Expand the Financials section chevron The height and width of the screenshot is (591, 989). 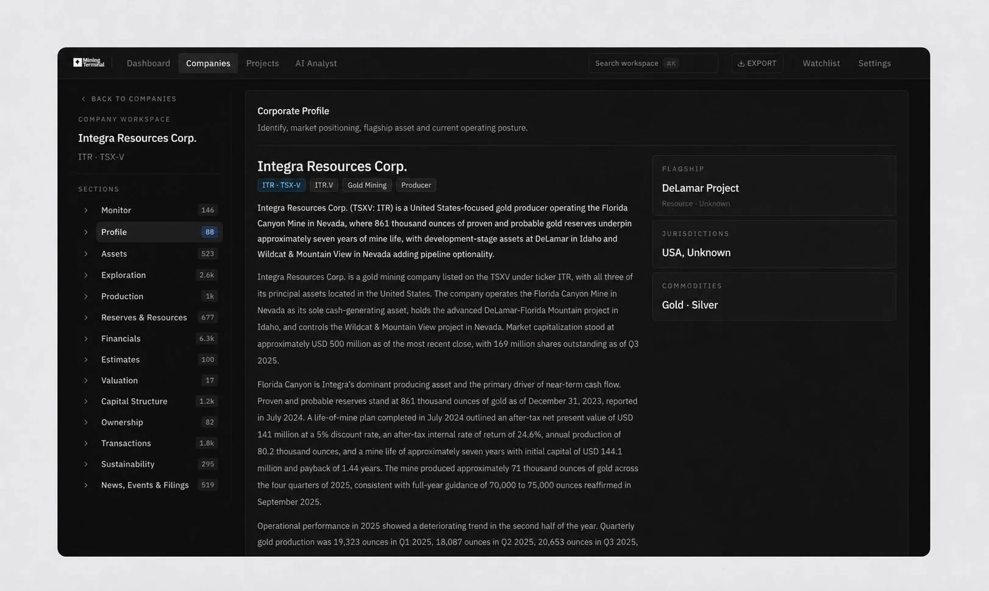(86, 339)
